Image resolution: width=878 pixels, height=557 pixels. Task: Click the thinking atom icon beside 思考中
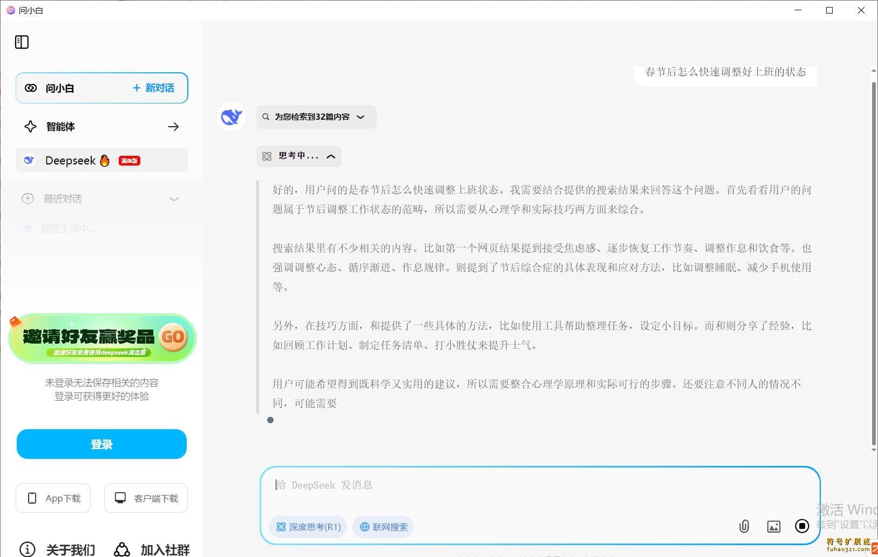(267, 156)
